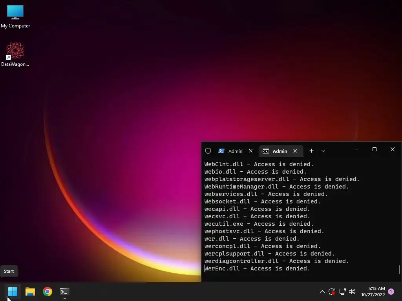This screenshot has width=402, height=301.
Task: Select the DataWagon desktop shortcut
Action: [x=15, y=54]
